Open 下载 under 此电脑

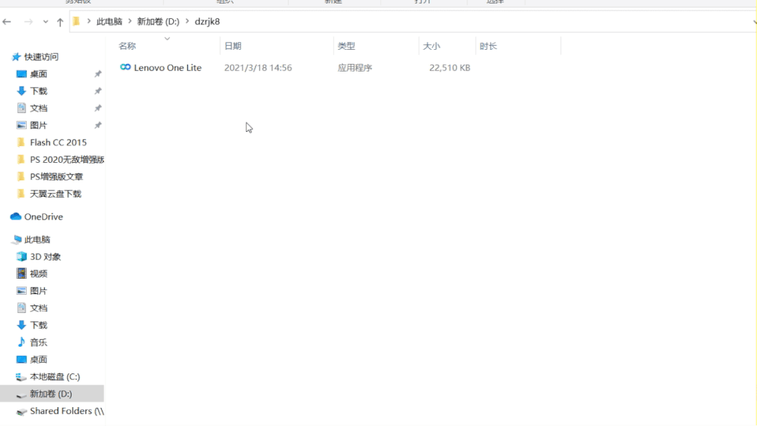38,325
